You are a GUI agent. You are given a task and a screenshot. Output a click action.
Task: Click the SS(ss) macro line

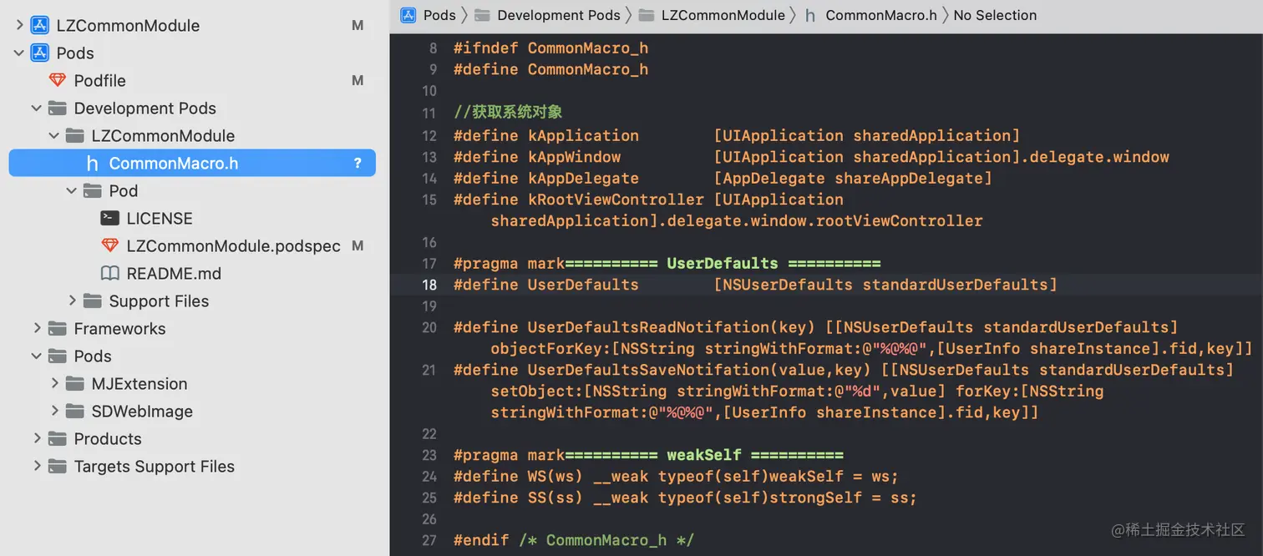coord(685,498)
